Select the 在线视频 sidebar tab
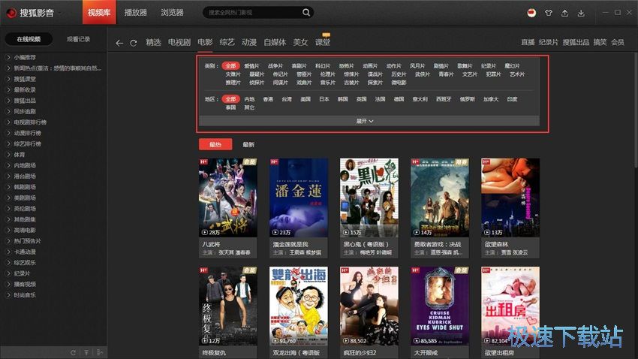The height and width of the screenshot is (359, 638). click(x=29, y=39)
